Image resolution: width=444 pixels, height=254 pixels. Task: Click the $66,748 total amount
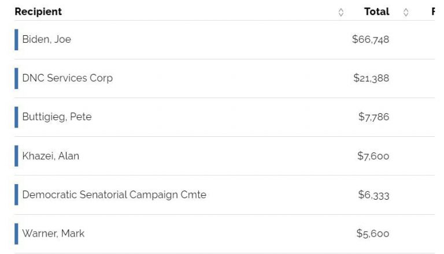click(371, 39)
